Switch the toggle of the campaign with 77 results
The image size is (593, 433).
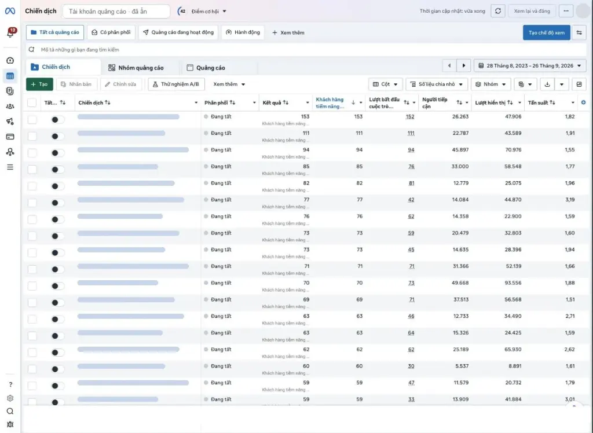tap(57, 203)
